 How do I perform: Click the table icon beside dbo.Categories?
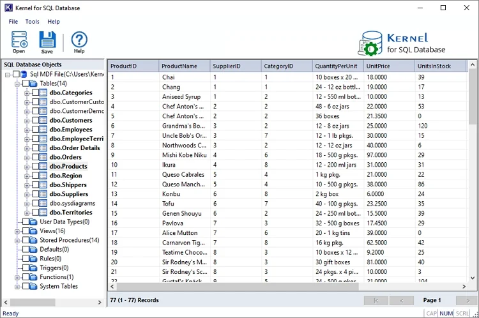pos(43,93)
